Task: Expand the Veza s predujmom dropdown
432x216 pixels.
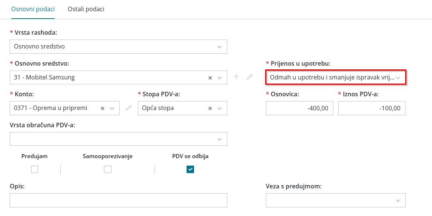Action: [x=398, y=200]
